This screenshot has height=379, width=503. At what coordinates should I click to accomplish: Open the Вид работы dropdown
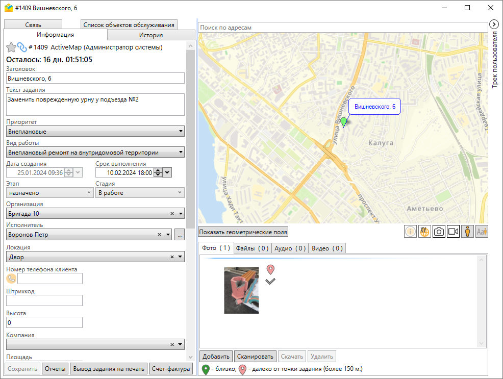point(95,152)
